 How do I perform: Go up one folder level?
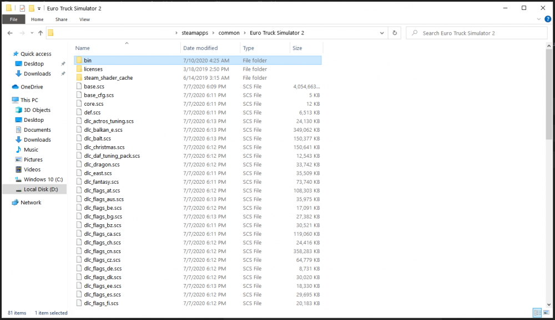pyautogui.click(x=41, y=33)
